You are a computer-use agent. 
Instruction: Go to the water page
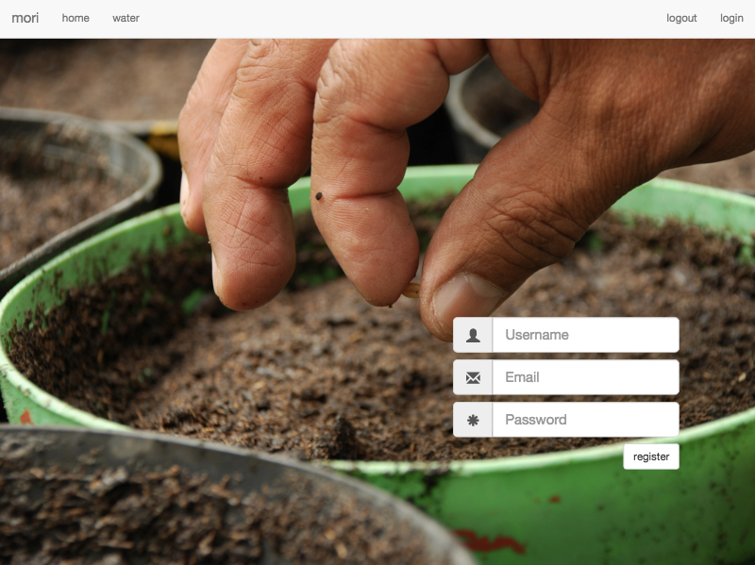pyautogui.click(x=126, y=18)
